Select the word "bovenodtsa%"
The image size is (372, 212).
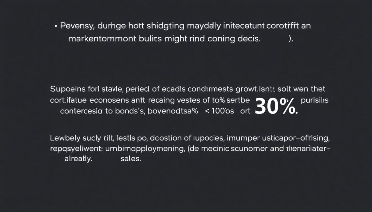tap(173, 112)
